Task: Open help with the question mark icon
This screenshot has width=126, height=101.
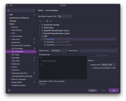Action: (9, 90)
